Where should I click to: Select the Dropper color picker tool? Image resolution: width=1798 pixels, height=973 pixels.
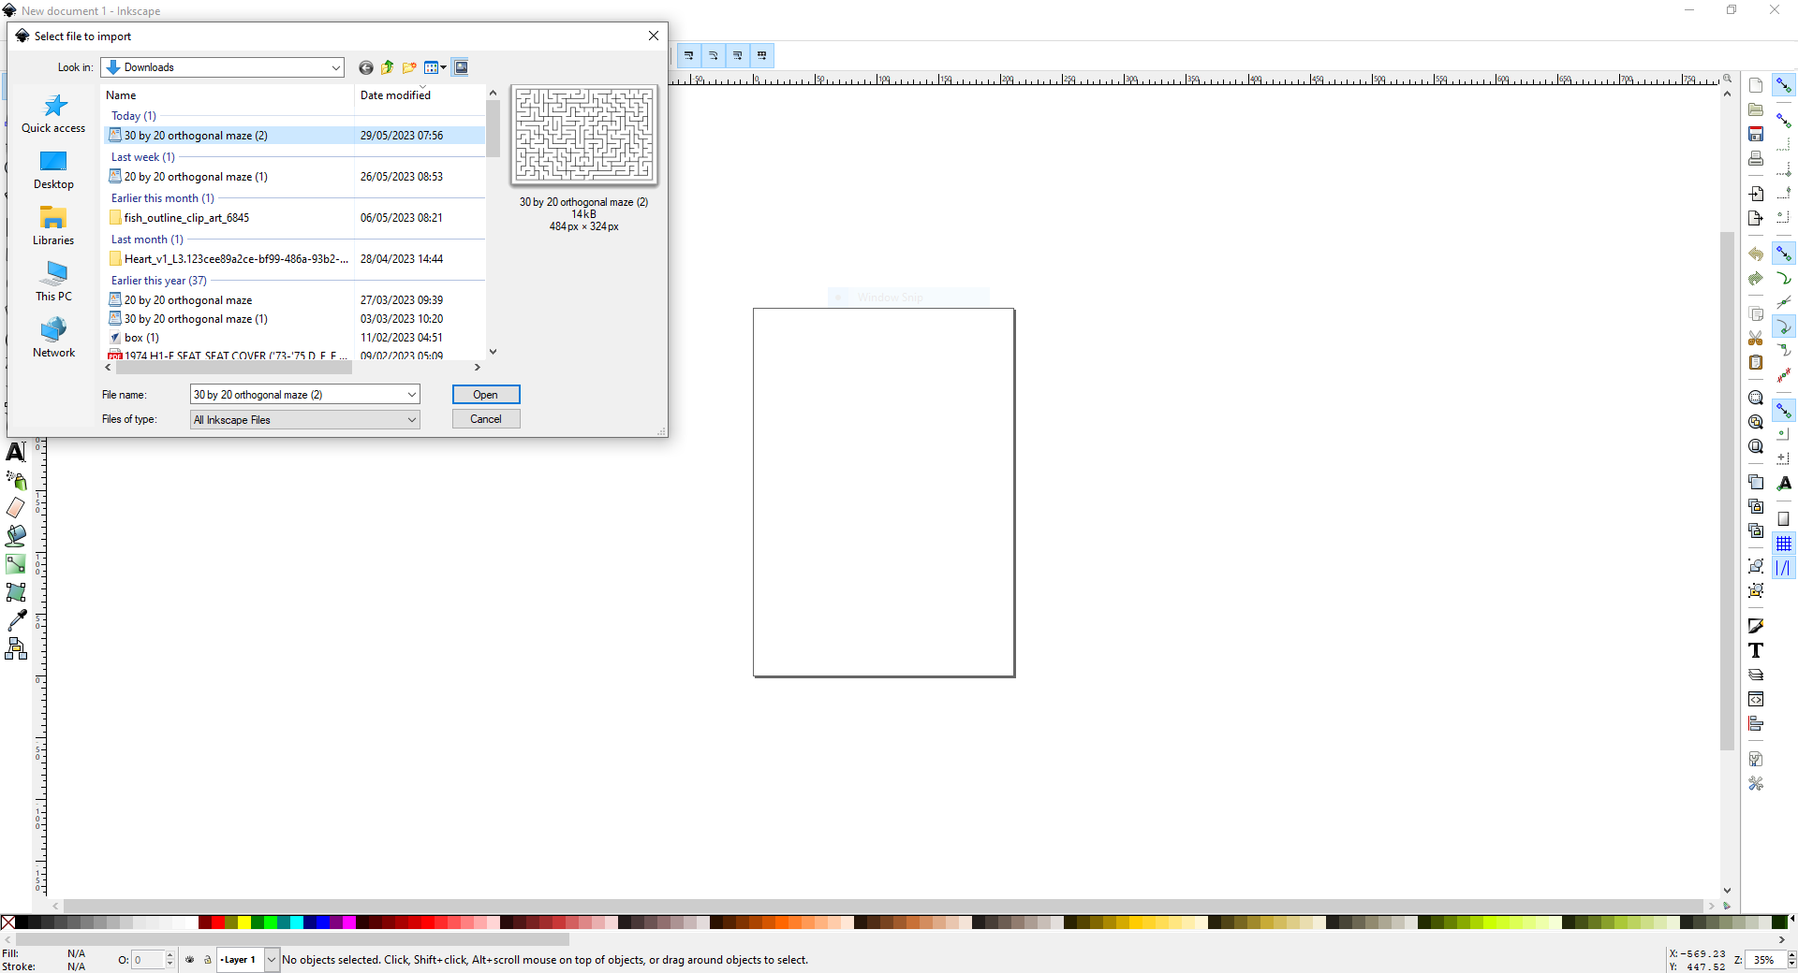coord(16,620)
